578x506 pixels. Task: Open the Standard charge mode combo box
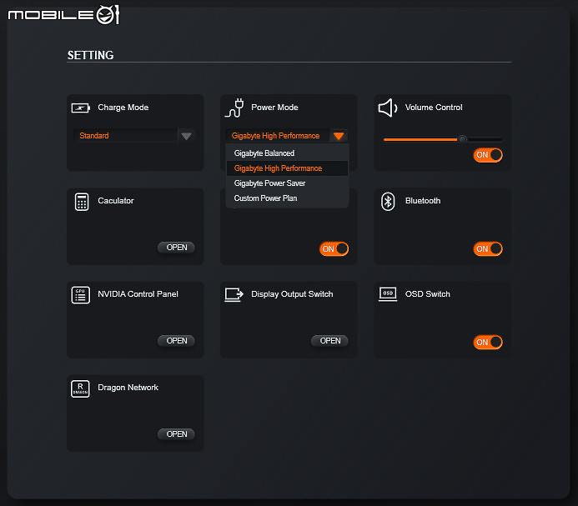134,136
